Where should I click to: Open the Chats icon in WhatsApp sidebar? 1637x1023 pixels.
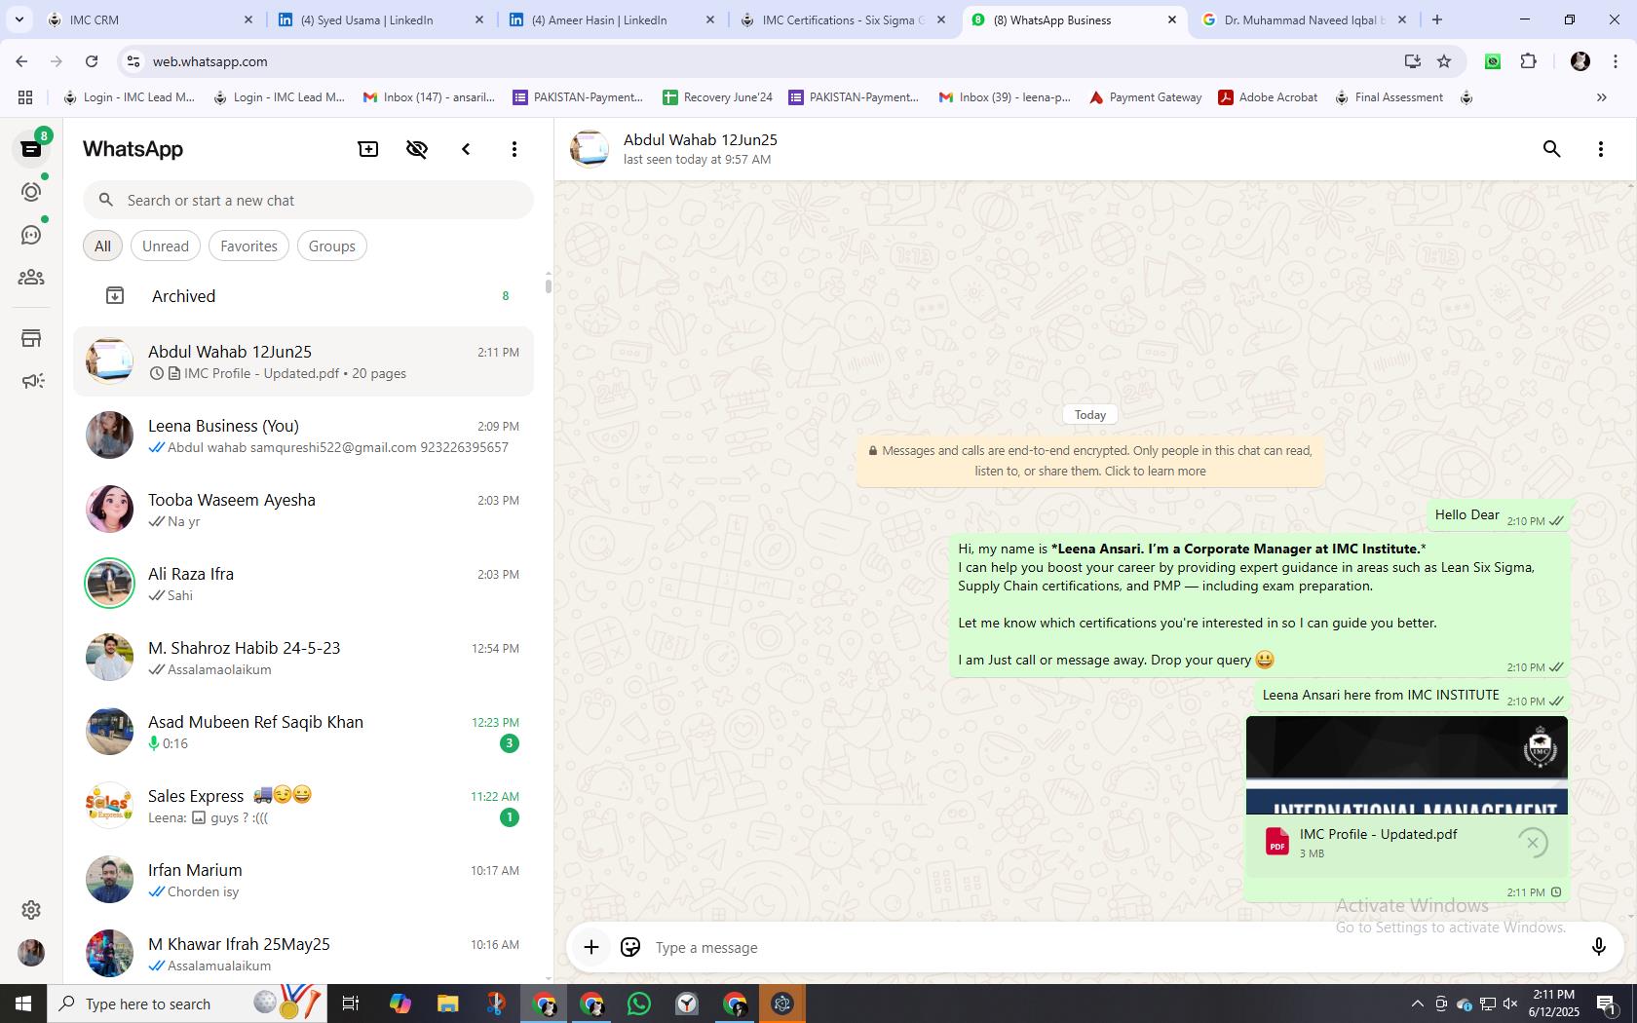pos(31,149)
